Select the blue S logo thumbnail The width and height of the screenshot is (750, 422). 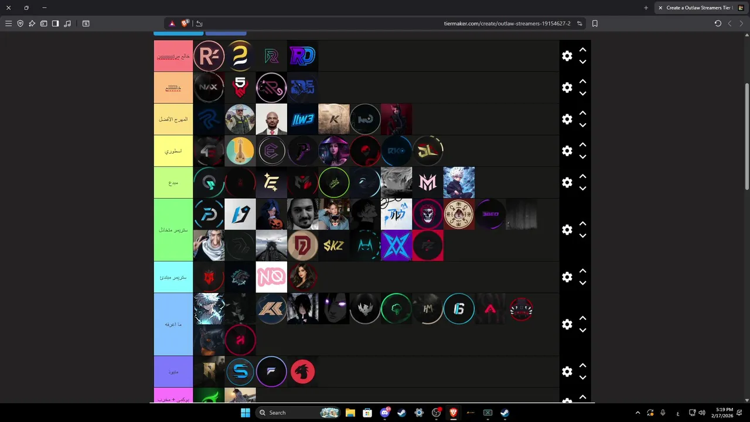pos(240,372)
